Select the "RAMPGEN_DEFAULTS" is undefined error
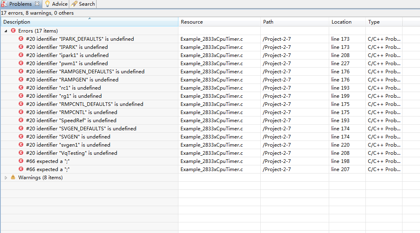The width and height of the screenshot is (420, 233). point(85,72)
